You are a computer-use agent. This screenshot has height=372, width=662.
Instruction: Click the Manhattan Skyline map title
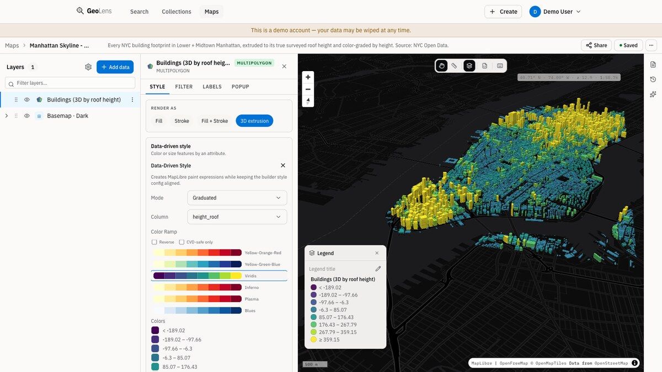click(60, 45)
